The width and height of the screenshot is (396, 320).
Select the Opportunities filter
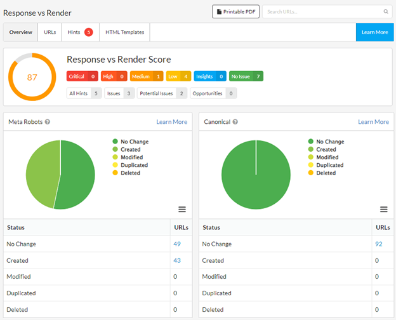coord(213,93)
